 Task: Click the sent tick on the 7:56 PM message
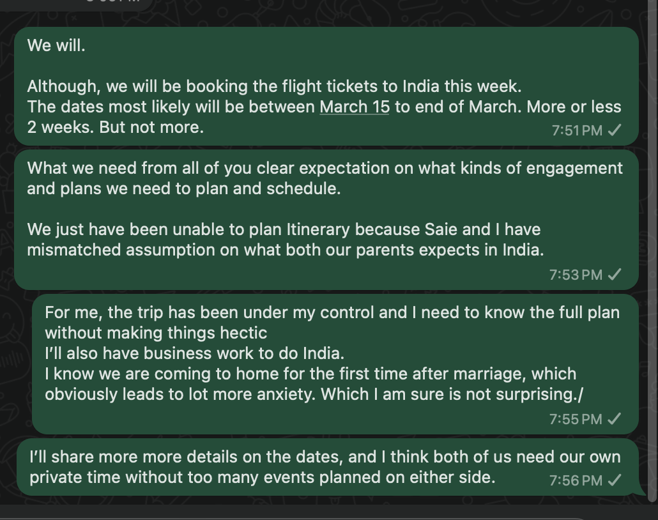pos(614,480)
